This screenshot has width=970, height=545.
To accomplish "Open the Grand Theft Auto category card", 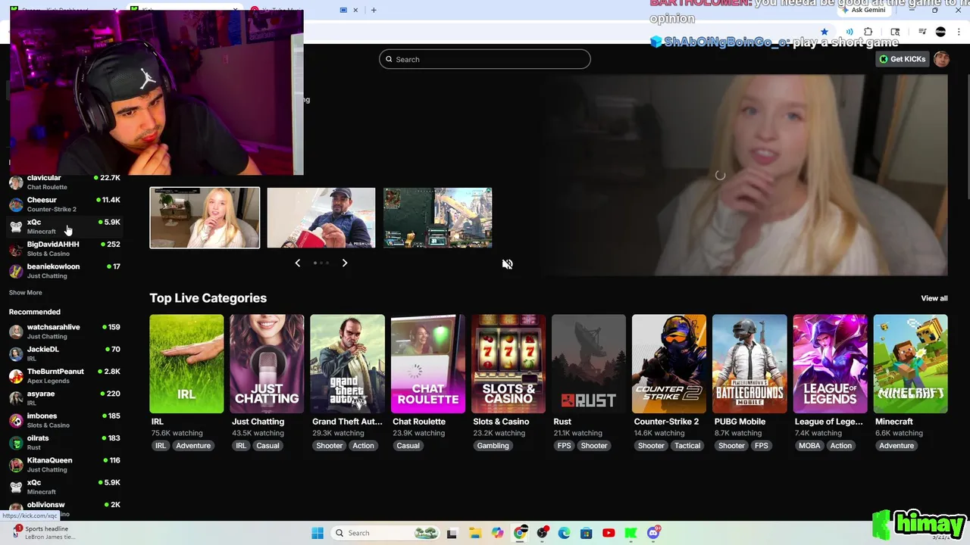I will [x=347, y=364].
